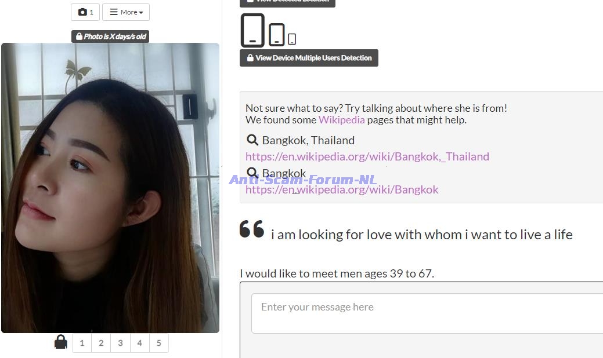Viewport: 603px width, 358px height.
Task: Click the large tablet device icon
Action: [x=252, y=31]
